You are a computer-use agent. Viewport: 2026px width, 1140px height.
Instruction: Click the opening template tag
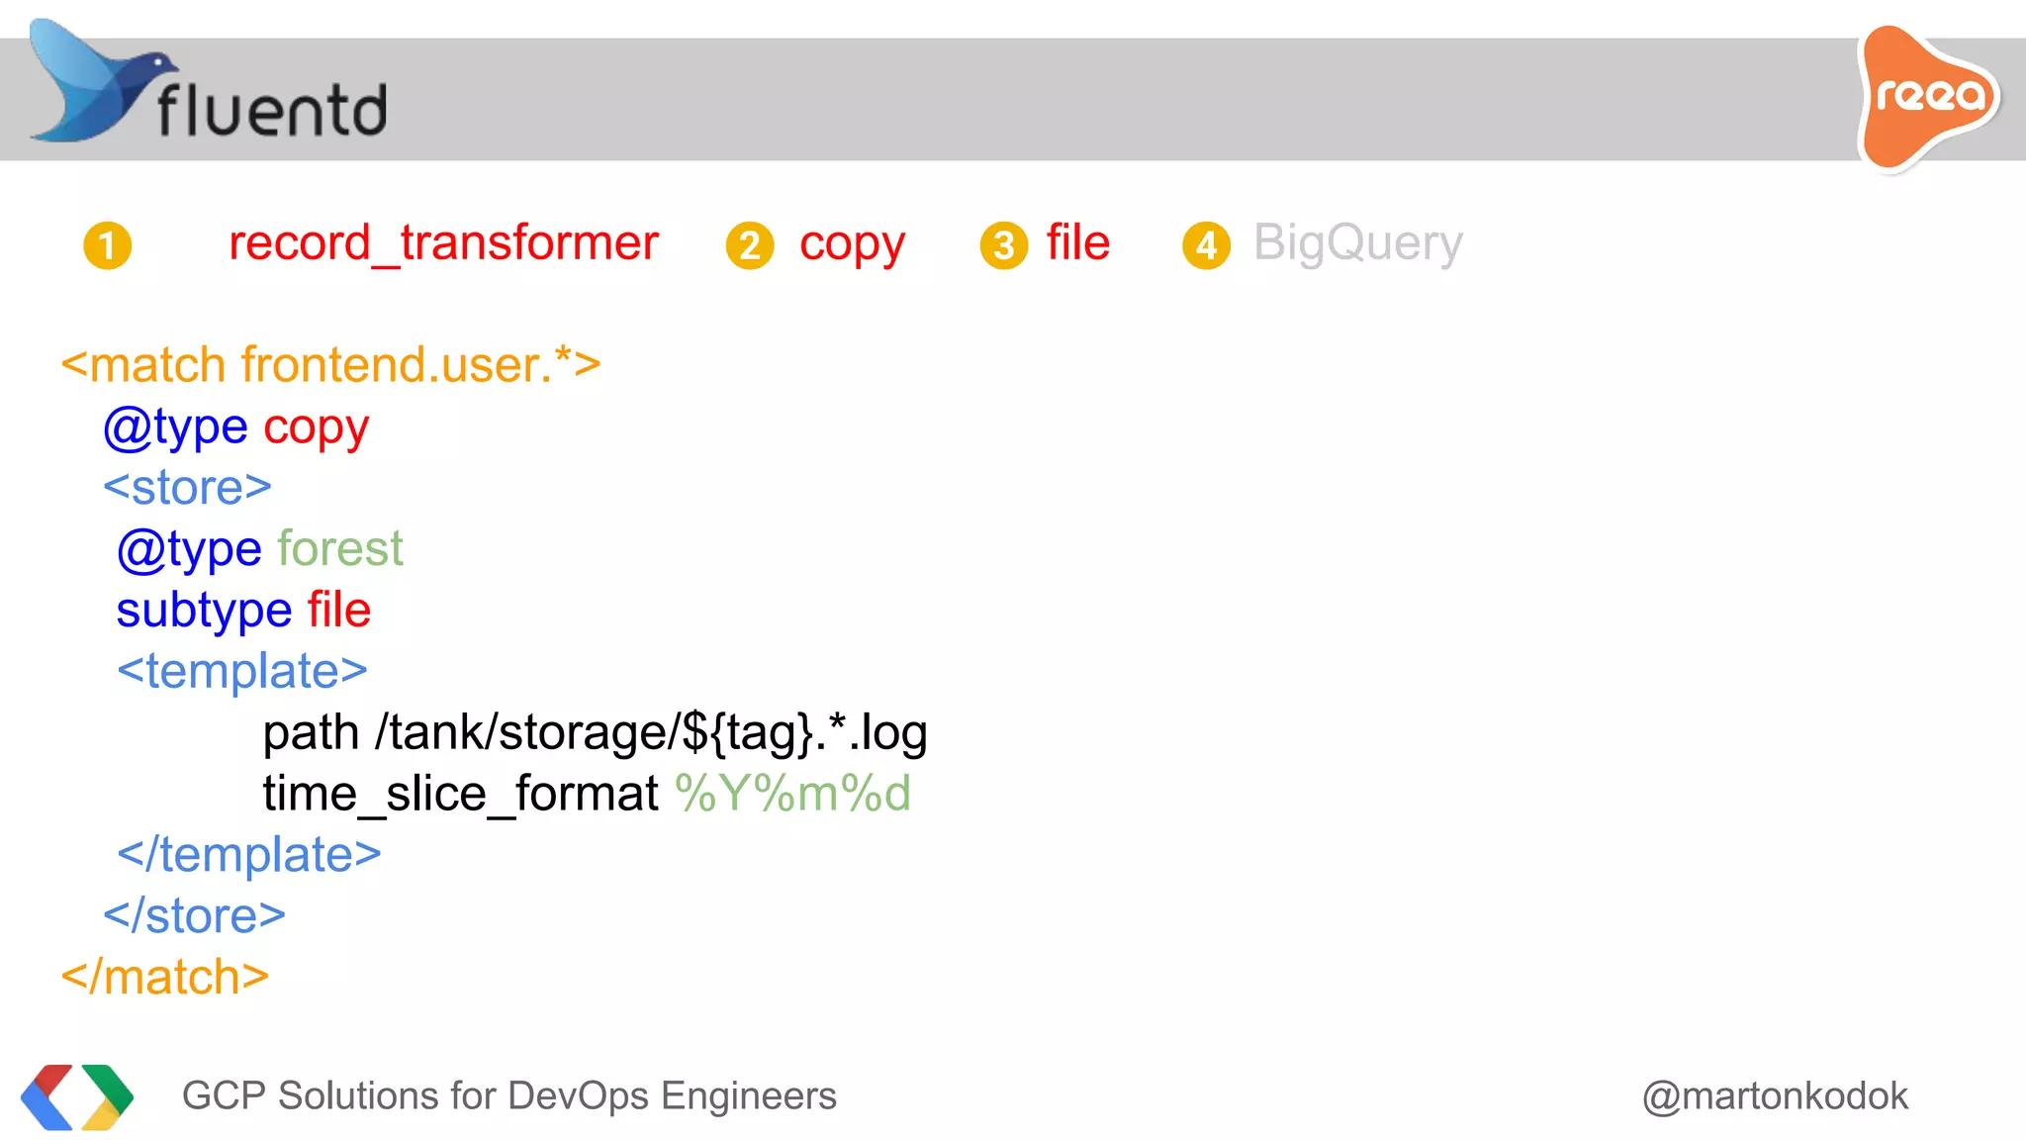(242, 671)
